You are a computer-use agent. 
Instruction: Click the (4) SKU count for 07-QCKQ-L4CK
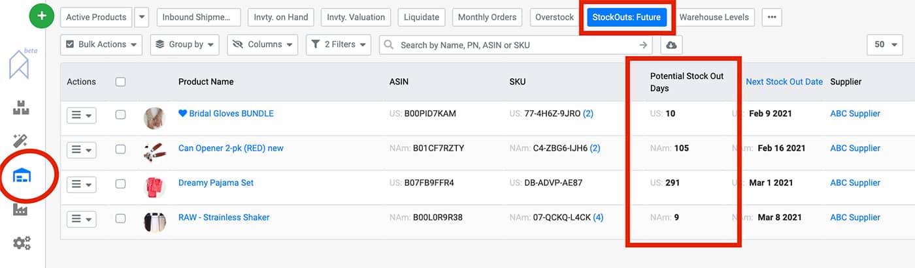pos(598,217)
